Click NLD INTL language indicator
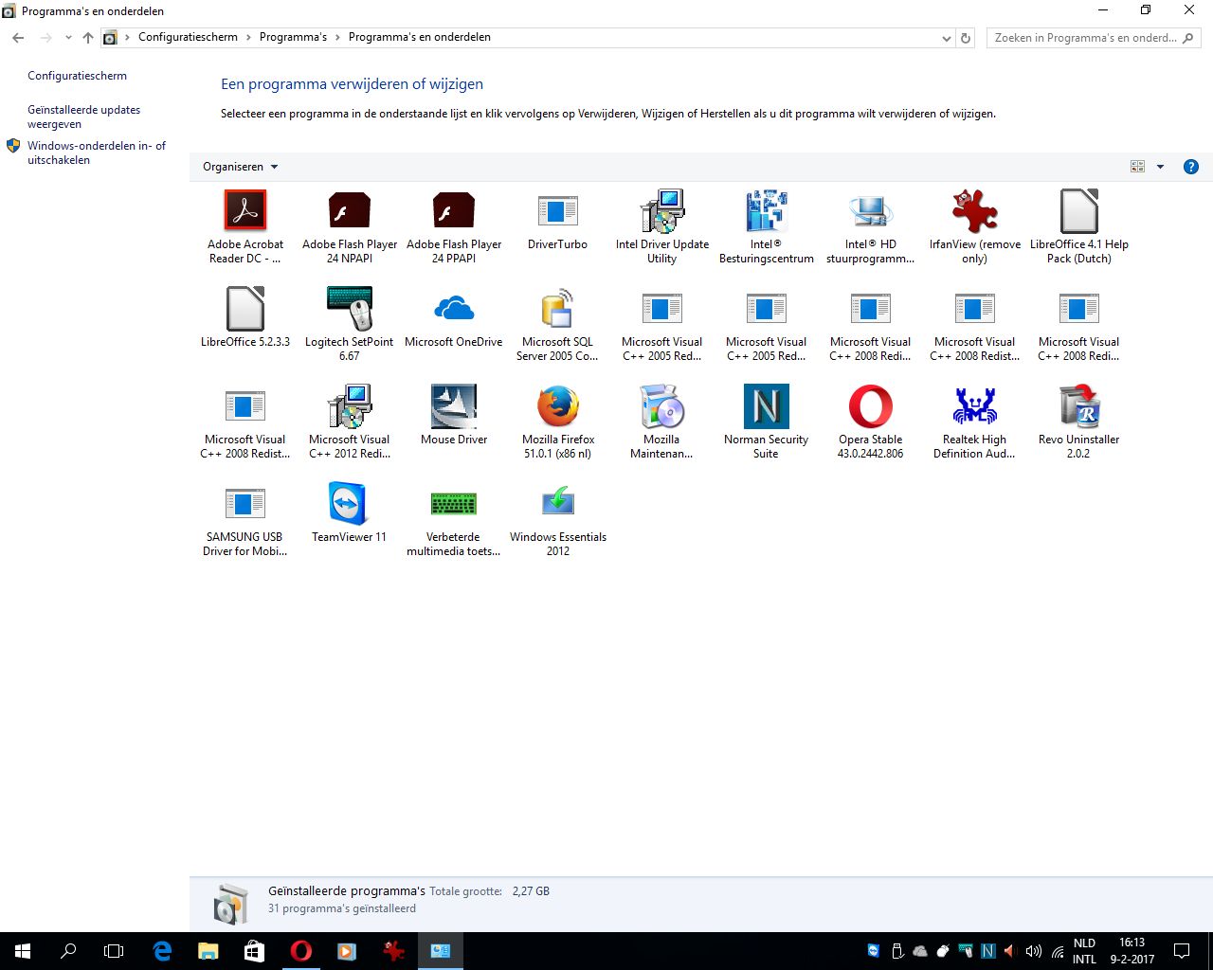 (1084, 951)
